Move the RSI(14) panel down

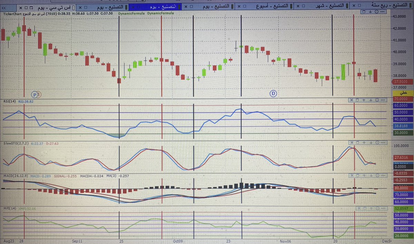click(371, 100)
